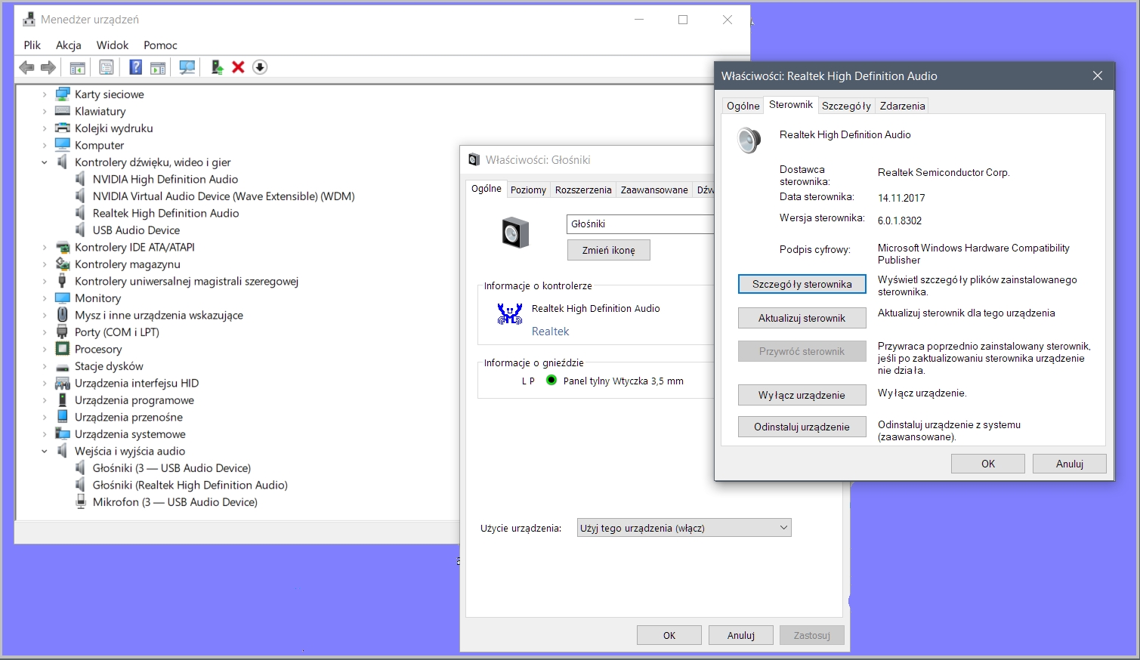Click the Stacje dysków drive icon
The height and width of the screenshot is (660, 1140).
point(63,367)
